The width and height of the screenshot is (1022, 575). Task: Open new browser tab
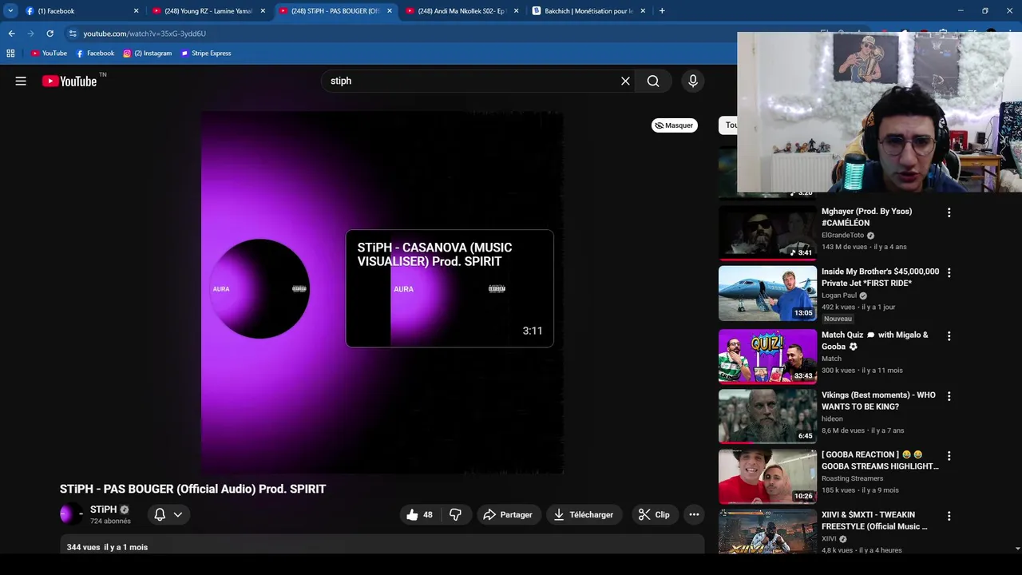click(662, 11)
